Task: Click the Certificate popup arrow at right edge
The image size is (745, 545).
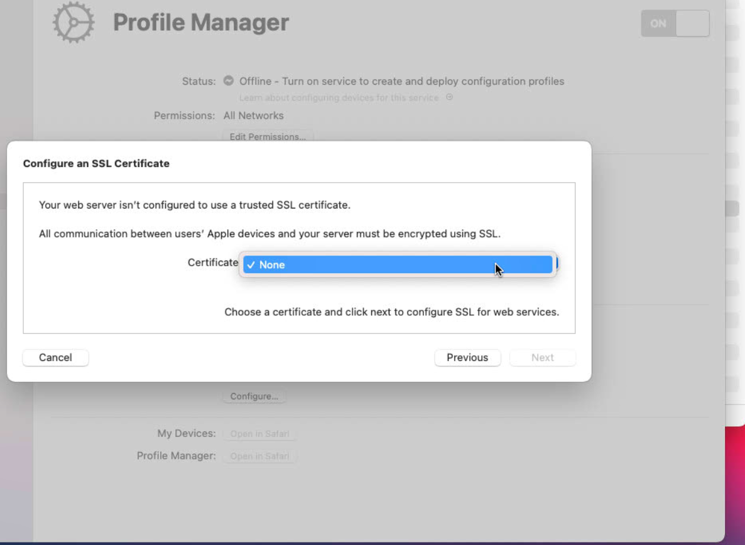Action: (x=557, y=264)
